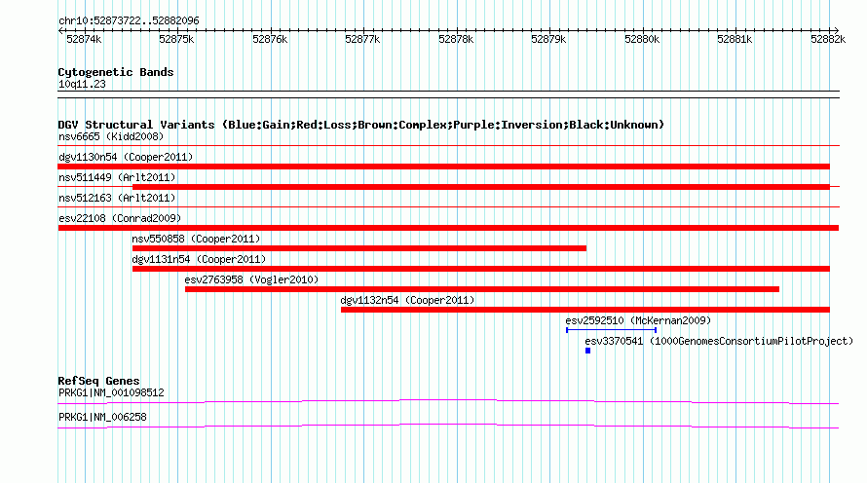Image resolution: width=867 pixels, height=483 pixels.
Task: Select the red esv22108 loss bar
Action: click(448, 228)
